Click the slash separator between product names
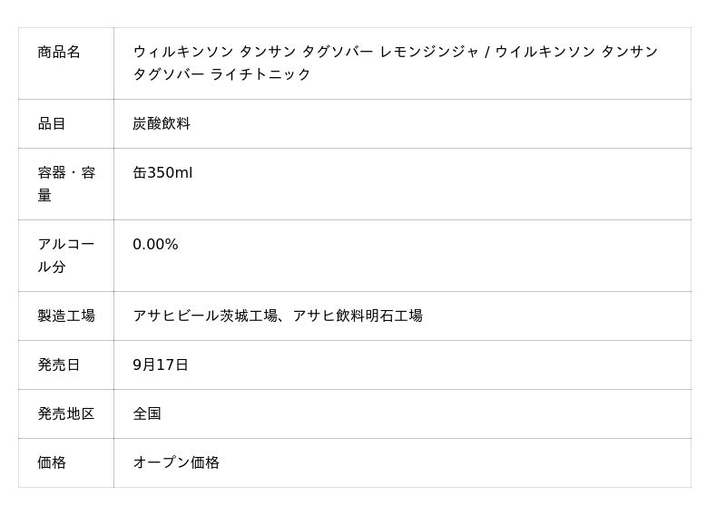 (x=487, y=52)
